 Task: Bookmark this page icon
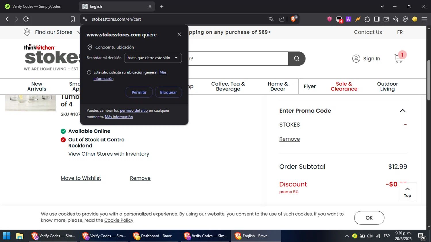point(73,19)
